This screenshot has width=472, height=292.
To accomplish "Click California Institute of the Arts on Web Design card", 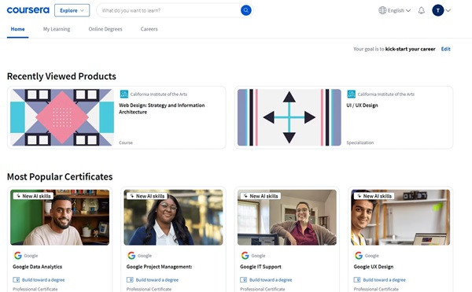I will [159, 94].
